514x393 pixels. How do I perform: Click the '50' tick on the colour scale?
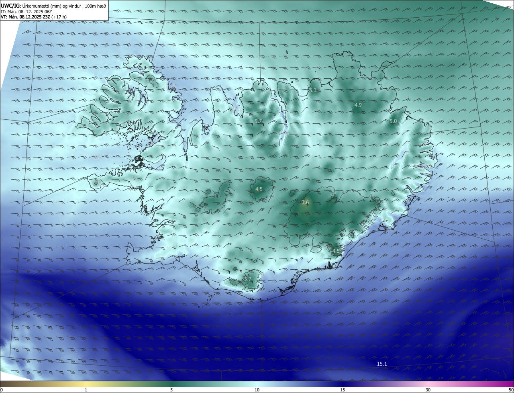tap(511, 390)
